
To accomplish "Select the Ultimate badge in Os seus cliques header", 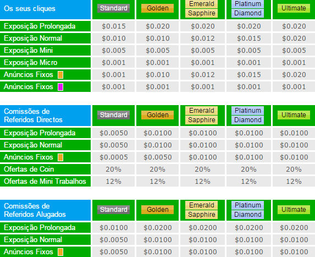I will pyautogui.click(x=294, y=8).
